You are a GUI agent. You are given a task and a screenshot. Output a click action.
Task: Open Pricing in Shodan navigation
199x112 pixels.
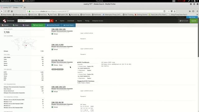[x=87, y=21]
